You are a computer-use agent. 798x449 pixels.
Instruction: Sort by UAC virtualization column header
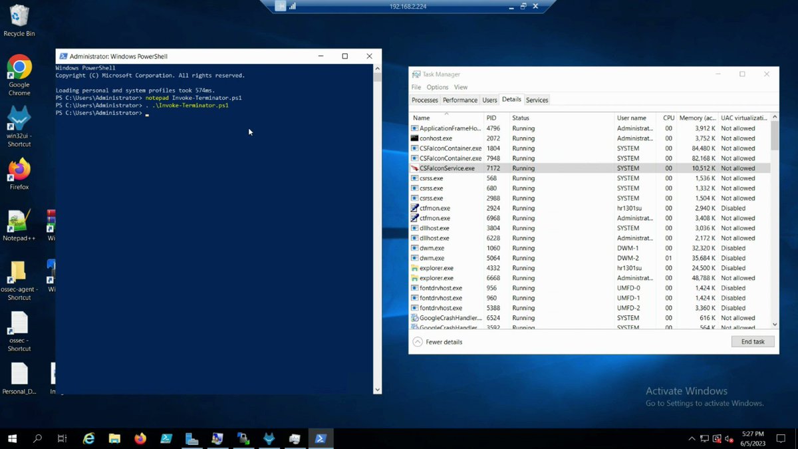click(744, 117)
